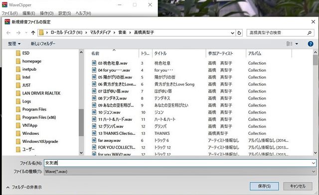Click the search magnifier icon

[x=310, y=33]
